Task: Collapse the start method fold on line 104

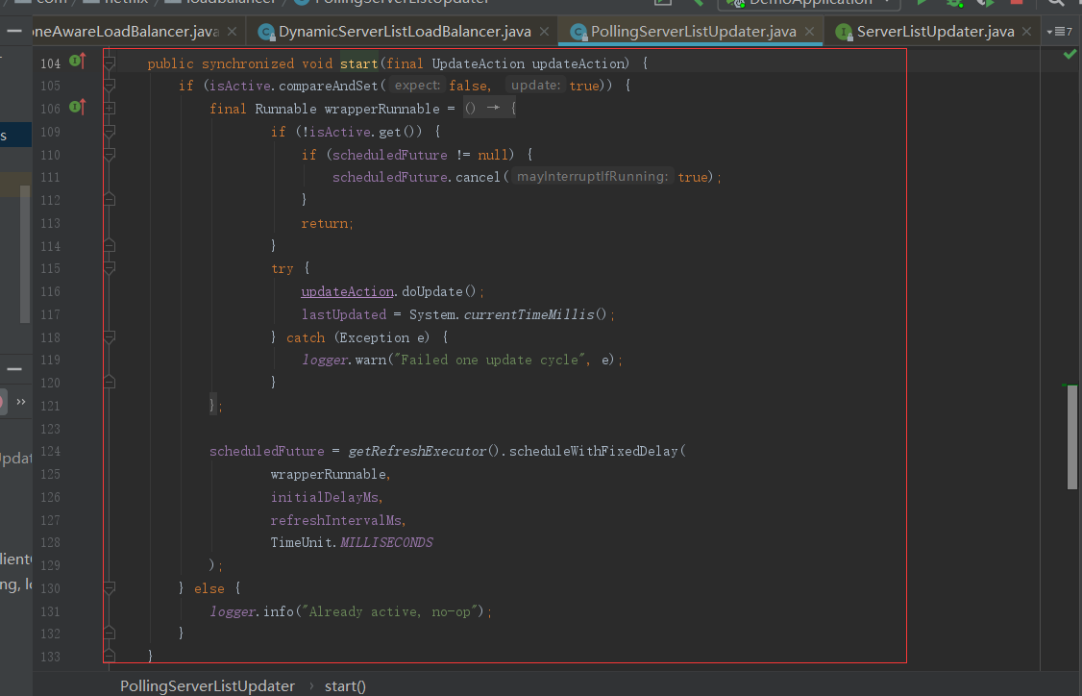Action: [x=109, y=63]
